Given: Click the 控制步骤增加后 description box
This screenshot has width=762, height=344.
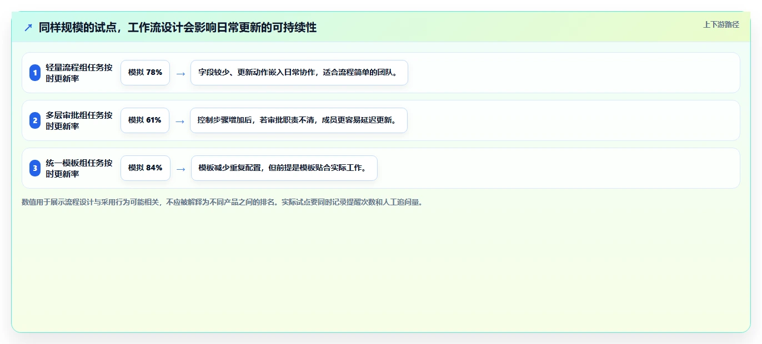Looking at the screenshot, I should click(x=299, y=120).
